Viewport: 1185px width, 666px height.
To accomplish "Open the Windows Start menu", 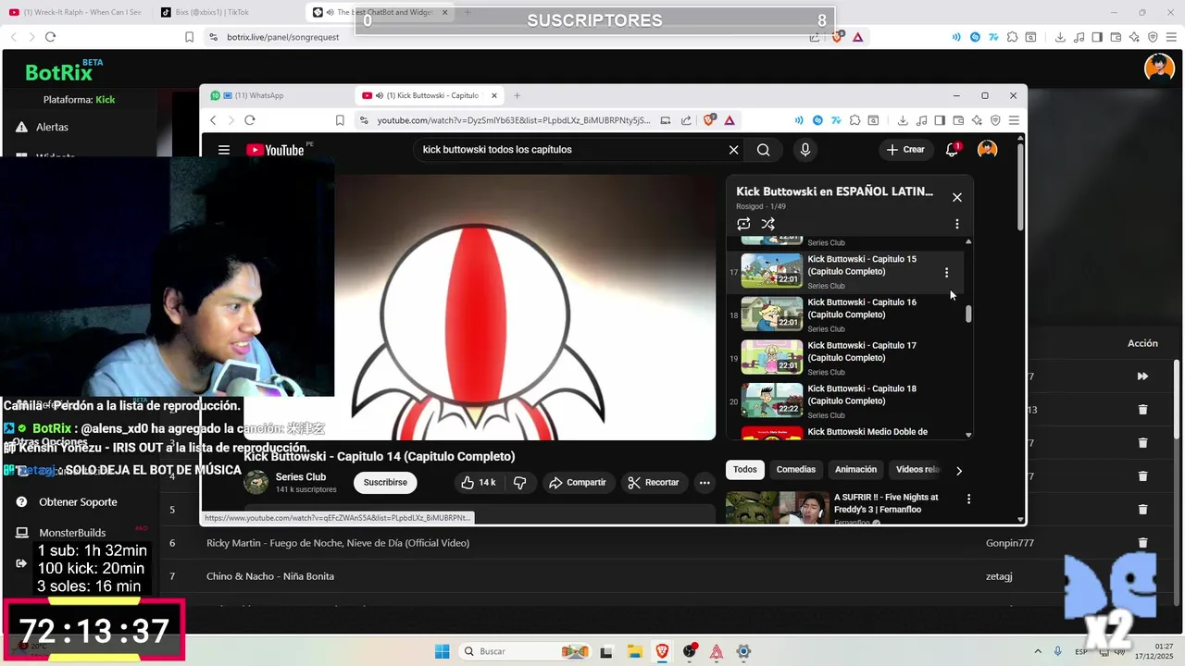I will point(442,651).
